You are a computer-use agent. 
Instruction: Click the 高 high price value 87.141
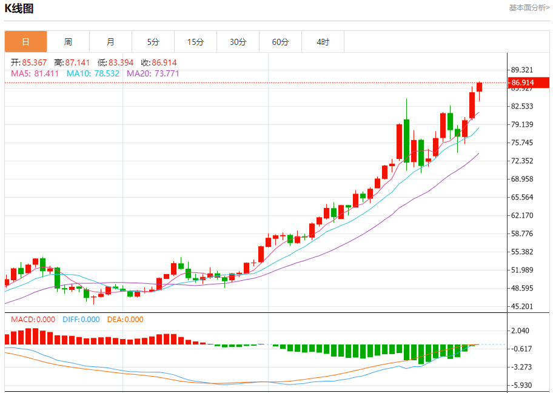(78, 62)
